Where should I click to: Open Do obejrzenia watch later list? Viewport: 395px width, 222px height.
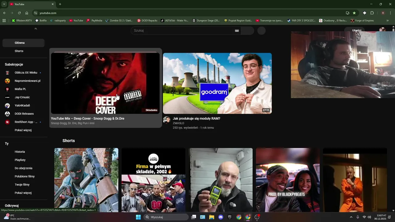(x=23, y=168)
